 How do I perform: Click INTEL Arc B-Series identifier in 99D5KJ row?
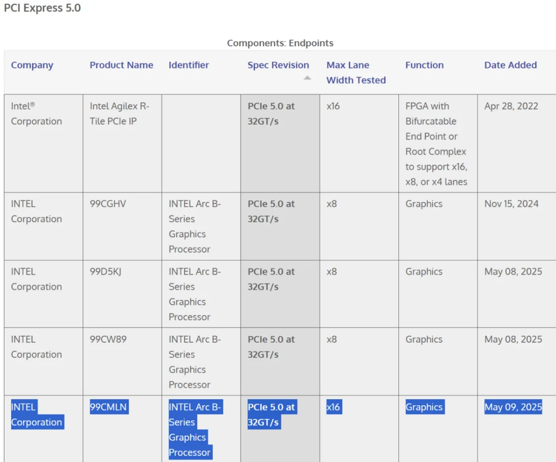point(195,294)
